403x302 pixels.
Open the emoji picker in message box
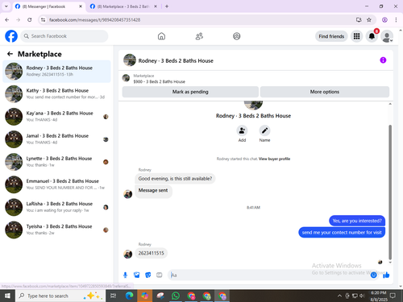pos(373,275)
